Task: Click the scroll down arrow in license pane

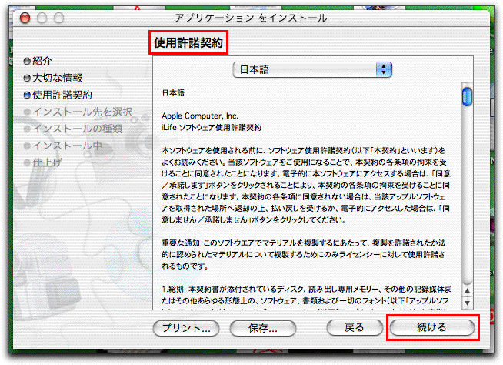Action: click(x=467, y=303)
